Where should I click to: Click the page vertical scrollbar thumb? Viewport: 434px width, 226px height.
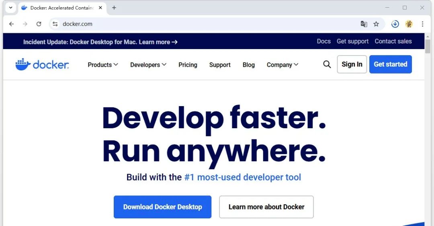pos(428,46)
